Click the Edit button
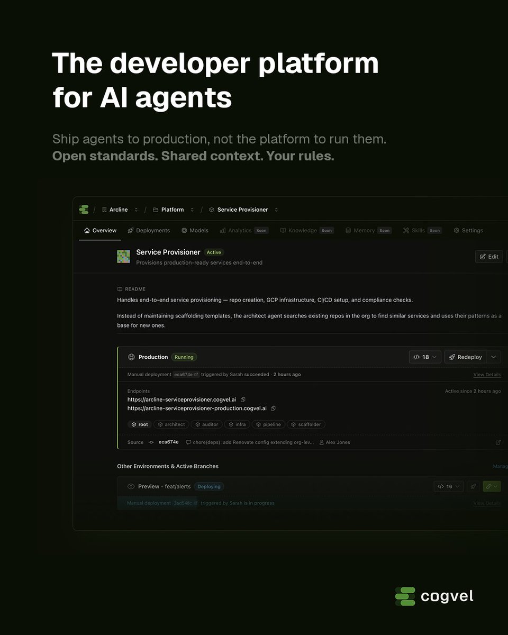 click(x=489, y=257)
